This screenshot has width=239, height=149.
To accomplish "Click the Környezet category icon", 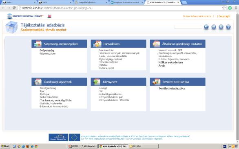I will click(97, 82).
